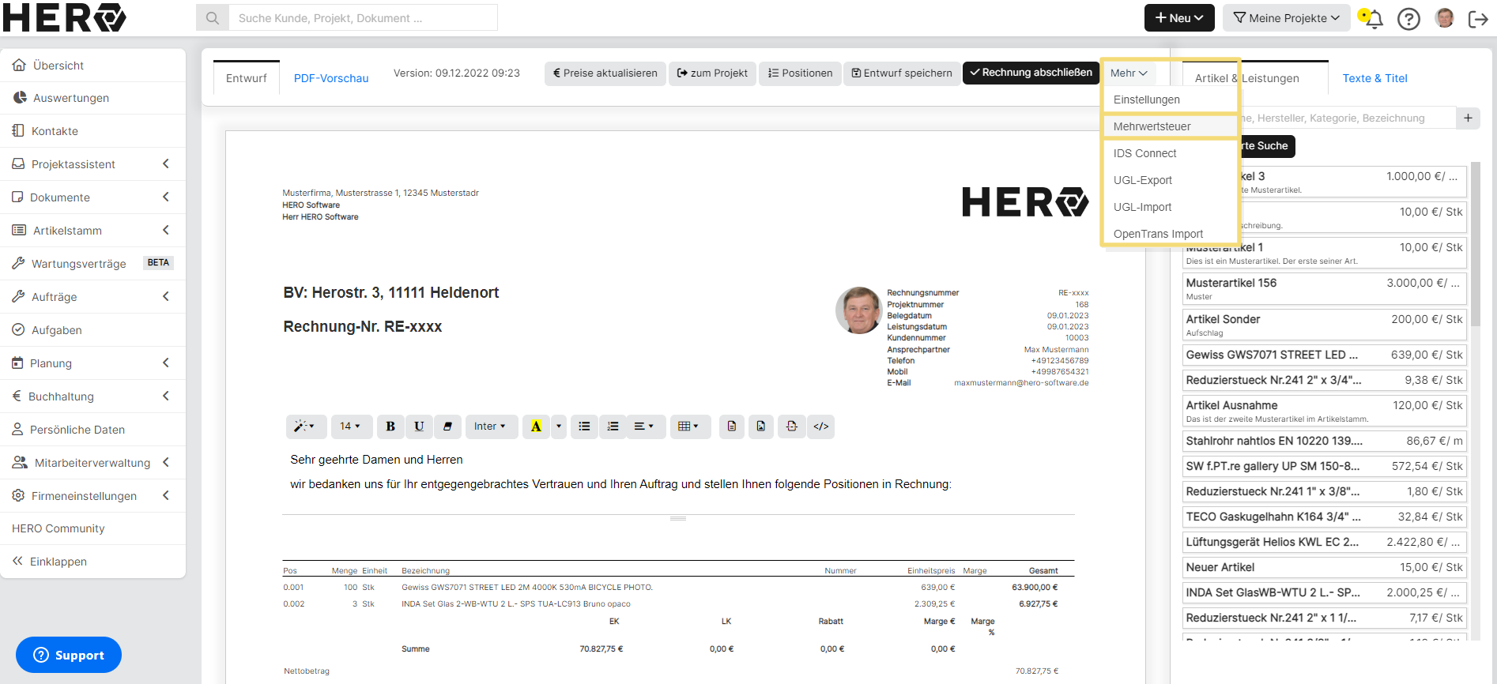The image size is (1497, 684).
Task: Click Musterartikel 156 article row
Action: click(1324, 288)
